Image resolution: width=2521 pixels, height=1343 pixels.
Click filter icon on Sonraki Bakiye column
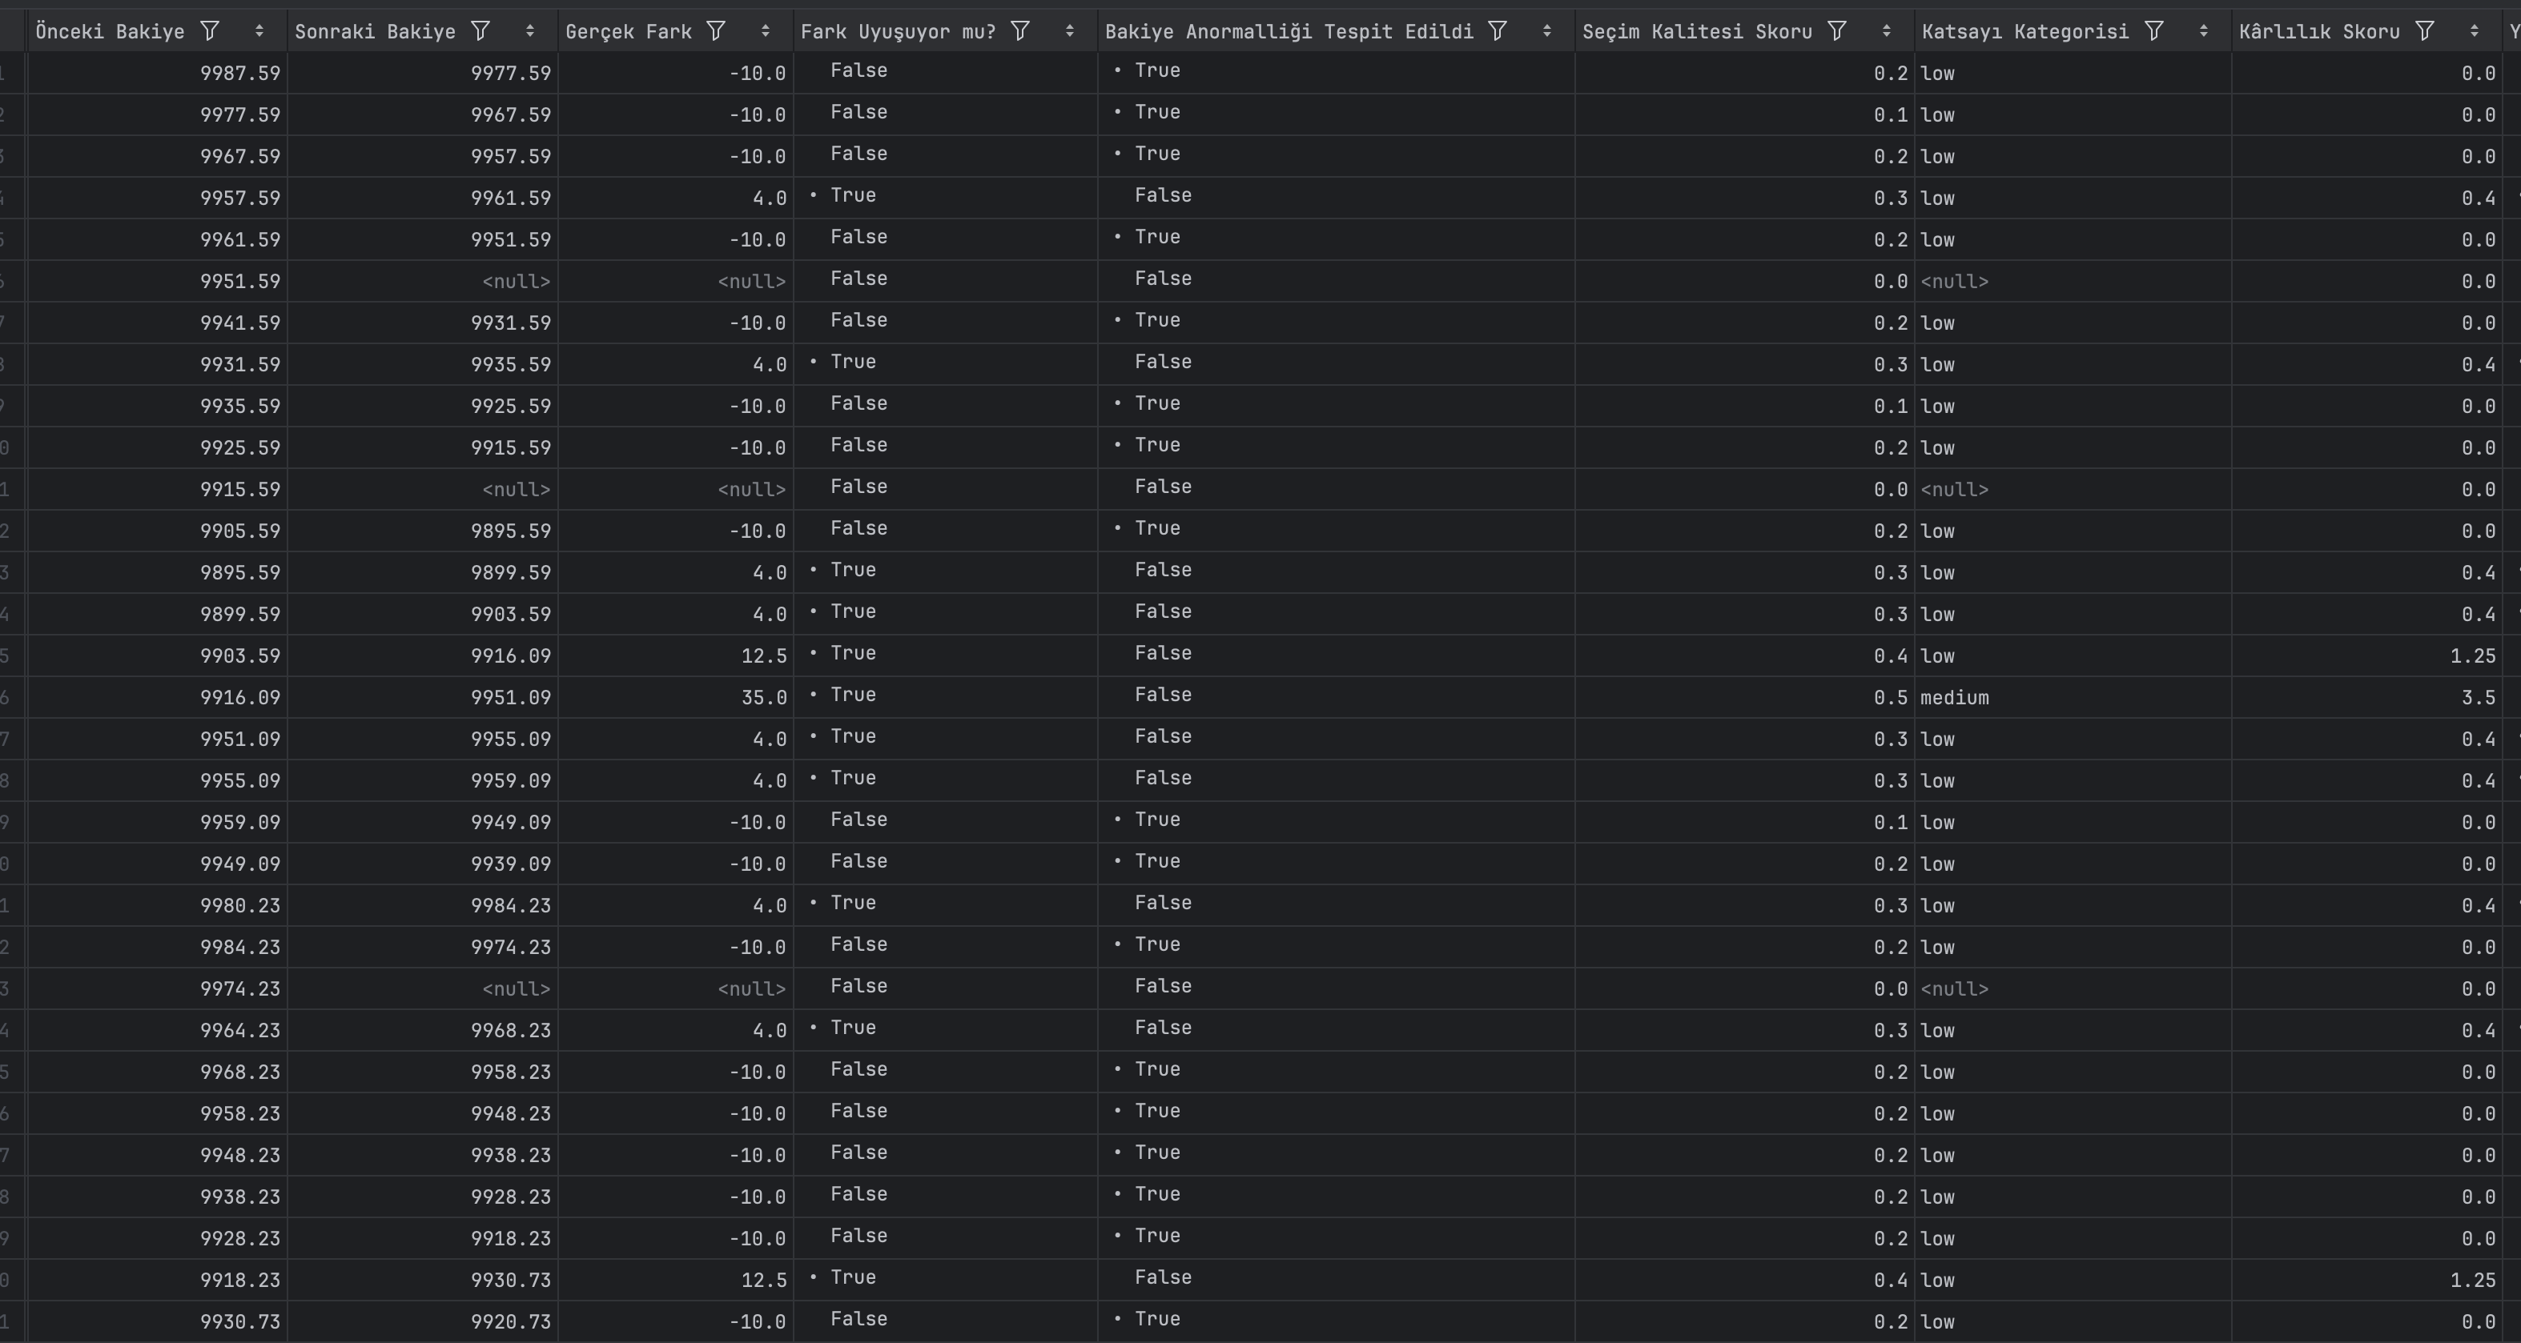click(480, 31)
